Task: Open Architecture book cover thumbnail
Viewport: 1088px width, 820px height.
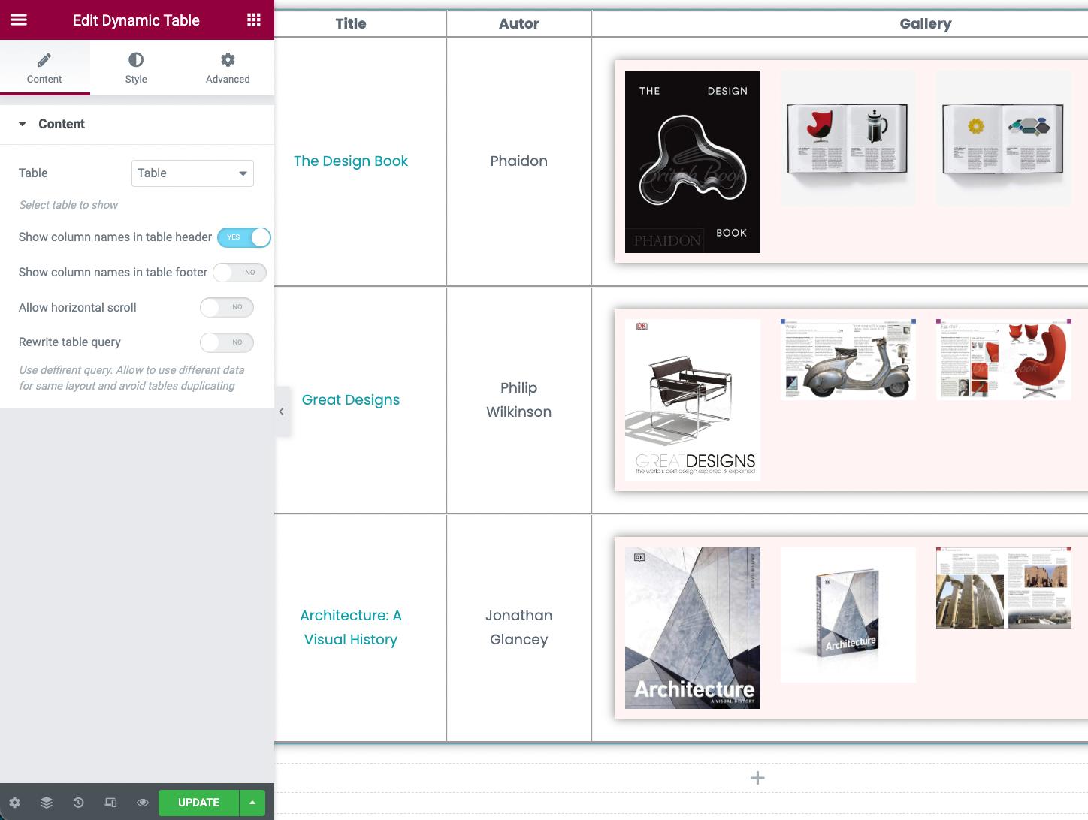Action: (x=693, y=628)
